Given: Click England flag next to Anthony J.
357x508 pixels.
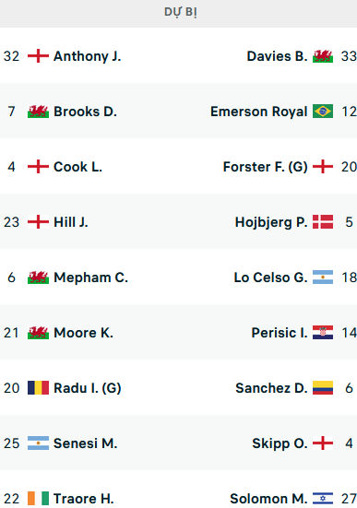Looking at the screenshot, I should pyautogui.click(x=38, y=55).
